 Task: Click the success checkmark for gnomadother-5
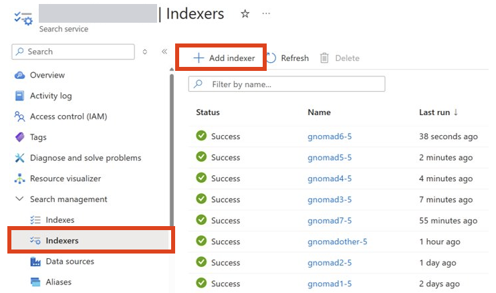coord(201,241)
